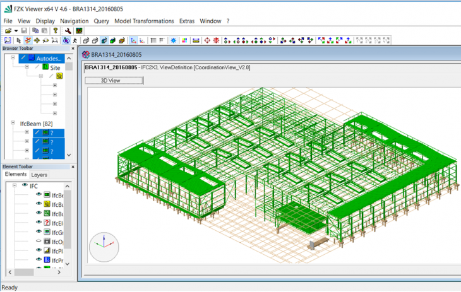Activate the walking person navigation mode
The image size is (461, 292).
[x=75, y=40]
